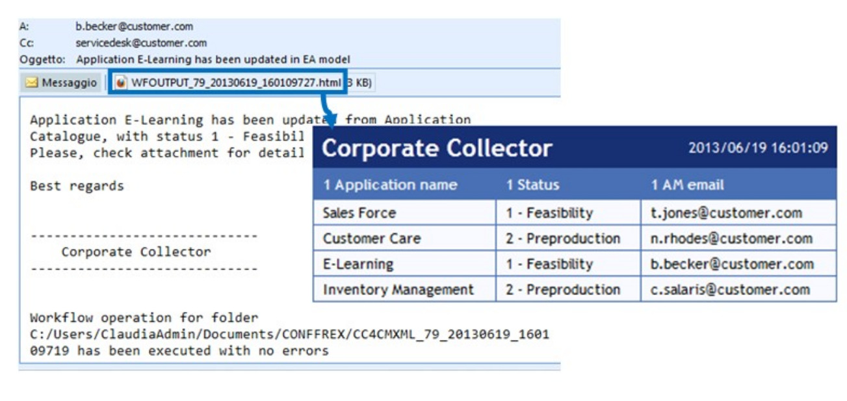Click the t.jones@customer.com email address
This screenshot has width=847, height=401.
click(726, 213)
